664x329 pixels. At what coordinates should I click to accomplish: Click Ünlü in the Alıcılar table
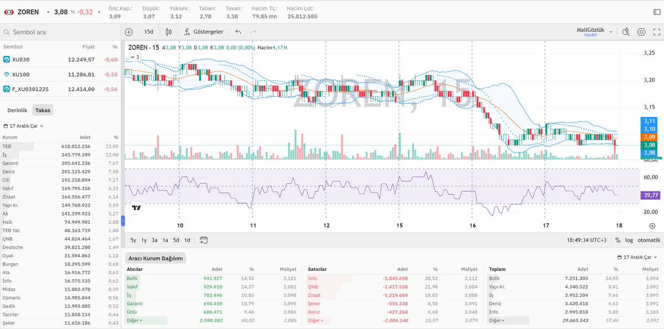pyautogui.click(x=132, y=312)
